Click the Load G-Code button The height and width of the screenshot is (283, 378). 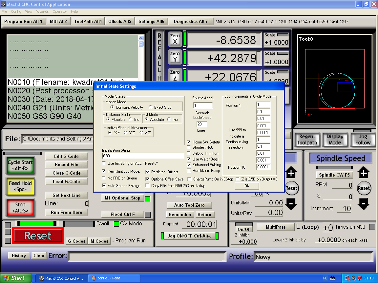(x=67, y=181)
